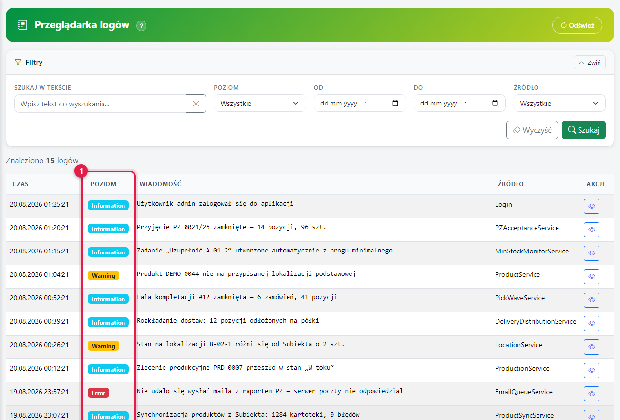Open the Od date field
The height and width of the screenshot is (420, 620).
click(360, 104)
